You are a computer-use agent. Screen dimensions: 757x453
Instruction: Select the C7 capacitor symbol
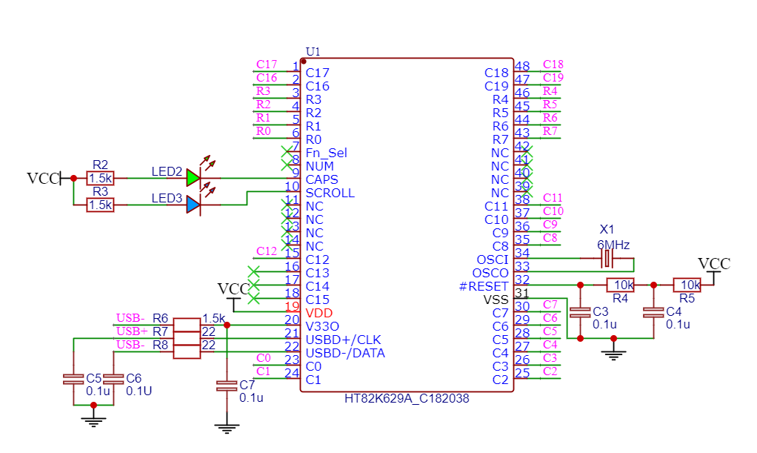coord(227,386)
